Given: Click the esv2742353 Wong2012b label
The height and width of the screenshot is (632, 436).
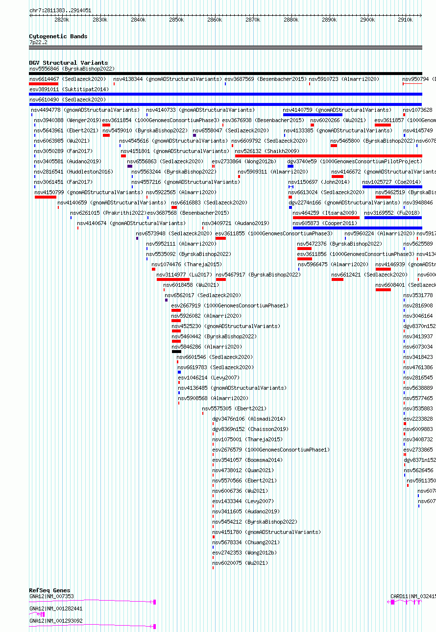Looking at the screenshot, I should (244, 553).
